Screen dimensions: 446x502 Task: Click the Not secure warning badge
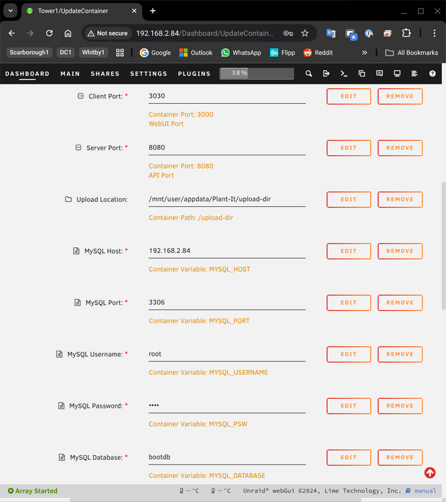click(x=108, y=33)
